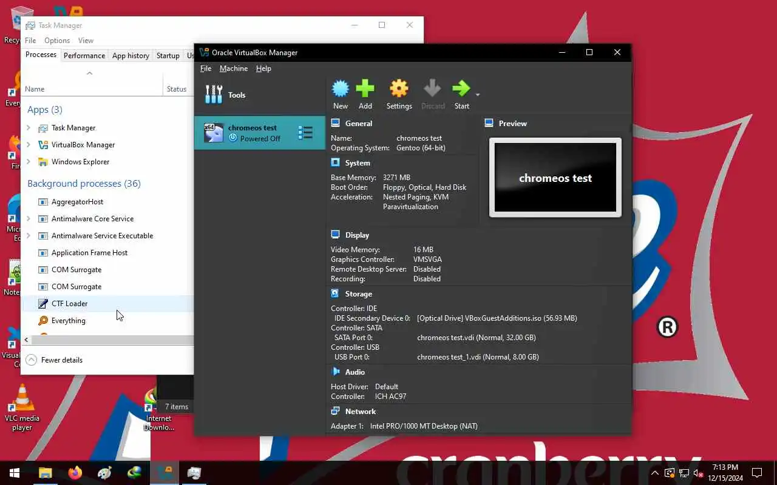
Task: Open the VirtualBox File menu
Action: coord(206,69)
